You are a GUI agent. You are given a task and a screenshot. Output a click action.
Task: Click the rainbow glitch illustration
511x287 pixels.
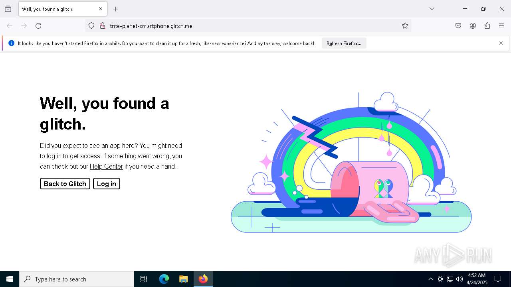pos(351,163)
